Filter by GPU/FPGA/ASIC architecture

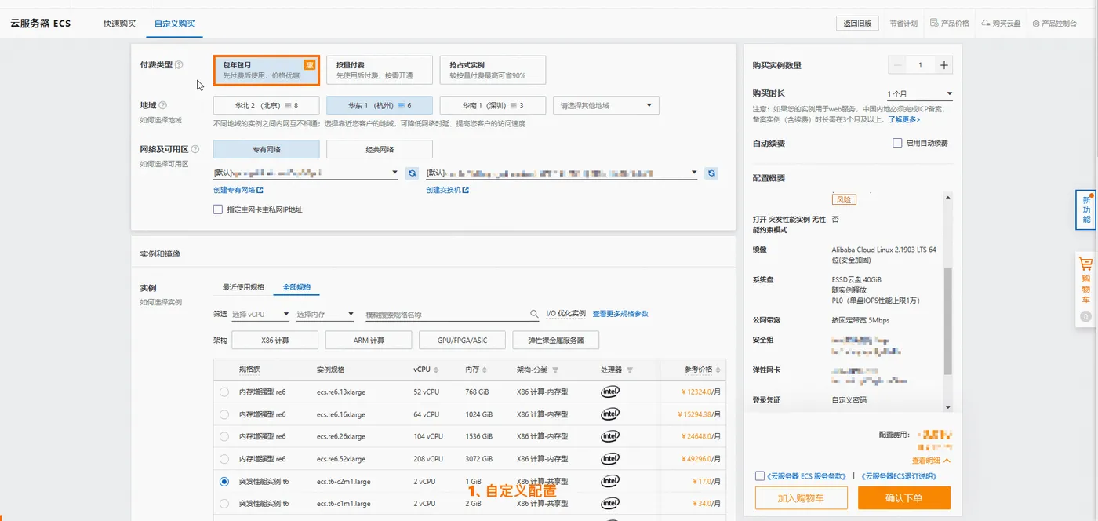463,340
